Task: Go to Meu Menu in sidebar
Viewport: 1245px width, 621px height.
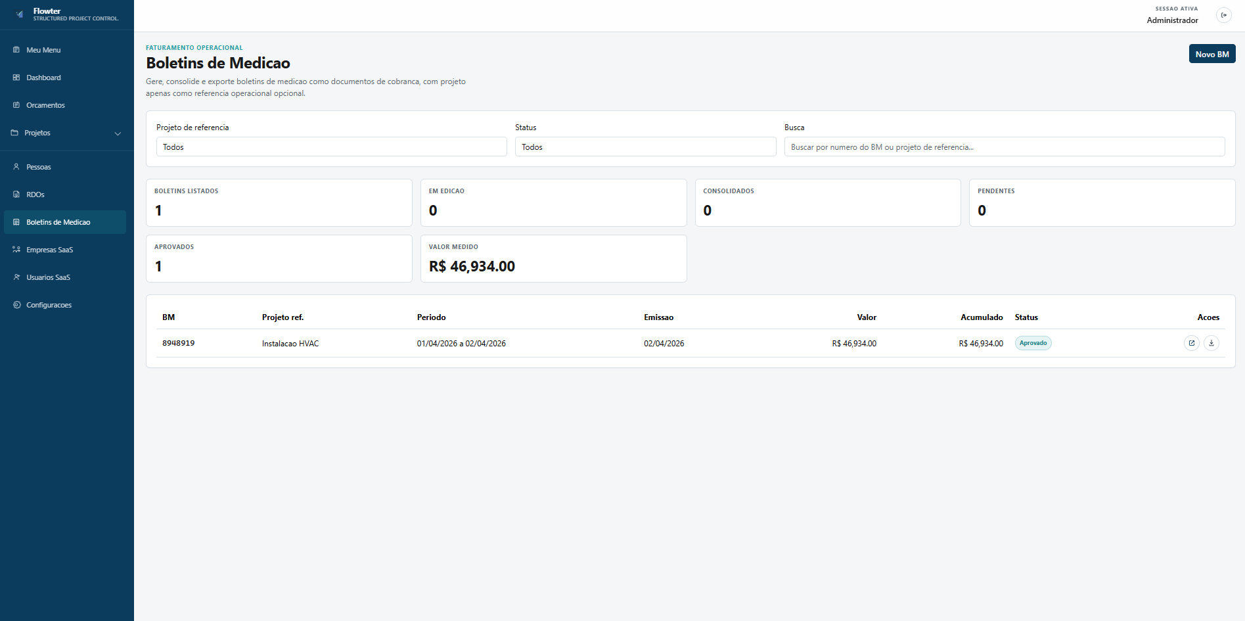Action: click(43, 50)
